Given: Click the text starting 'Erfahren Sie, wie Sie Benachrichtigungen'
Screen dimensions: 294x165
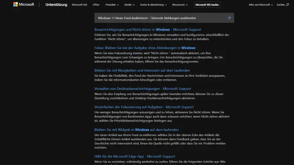Looking at the screenshot, I should (x=162, y=37).
